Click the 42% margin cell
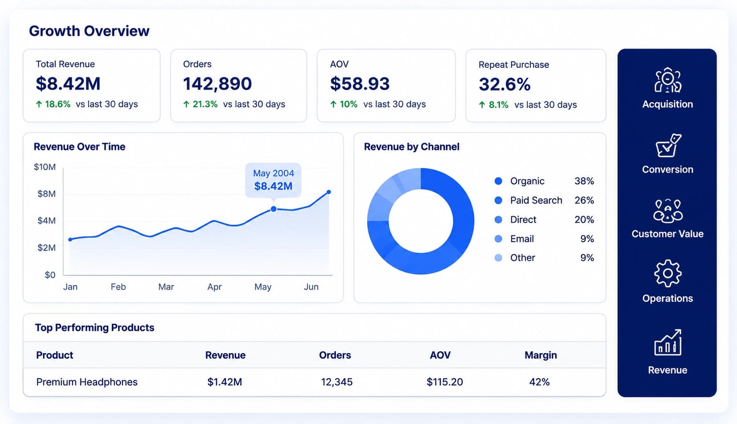This screenshot has height=424, width=737. (539, 382)
